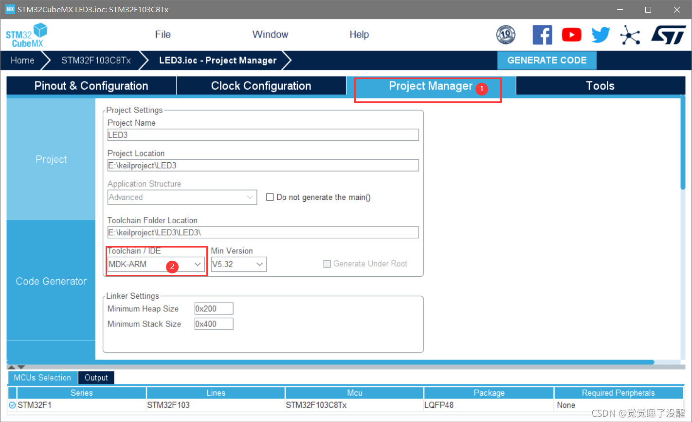Select the LQFP48 package cell
Screen dimensions: 692x422
(x=489, y=405)
